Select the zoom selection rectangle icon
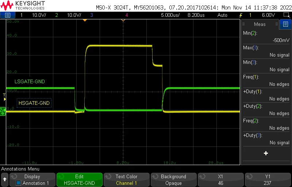This screenshot has height=187, width=292. (x=286, y=15)
